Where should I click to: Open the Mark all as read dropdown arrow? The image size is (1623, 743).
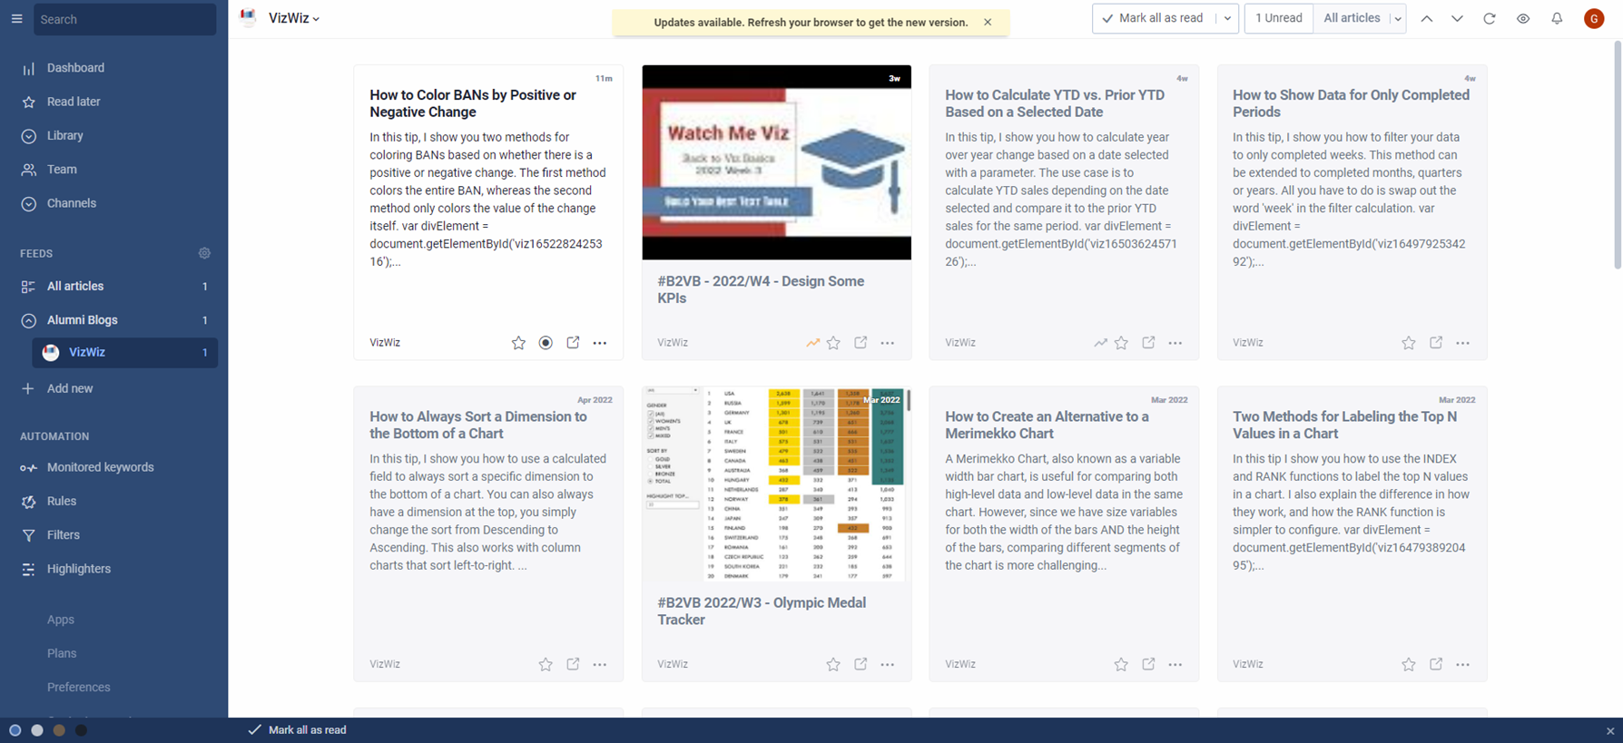tap(1227, 18)
